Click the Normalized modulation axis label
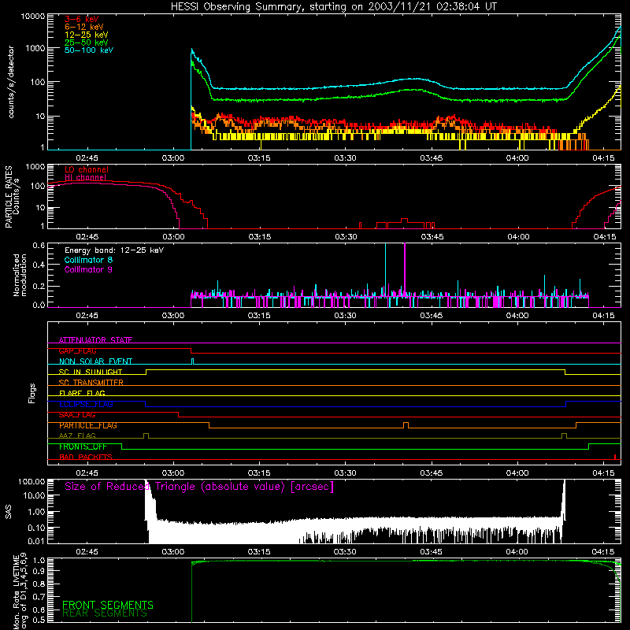630x630 pixels. tap(20, 275)
